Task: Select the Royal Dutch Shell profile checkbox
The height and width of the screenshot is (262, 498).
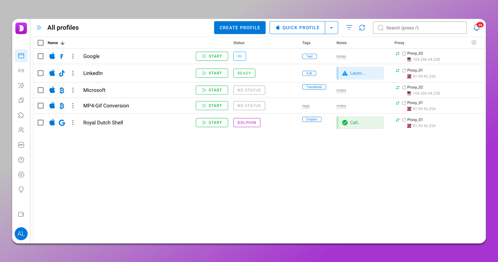Action: pos(41,123)
